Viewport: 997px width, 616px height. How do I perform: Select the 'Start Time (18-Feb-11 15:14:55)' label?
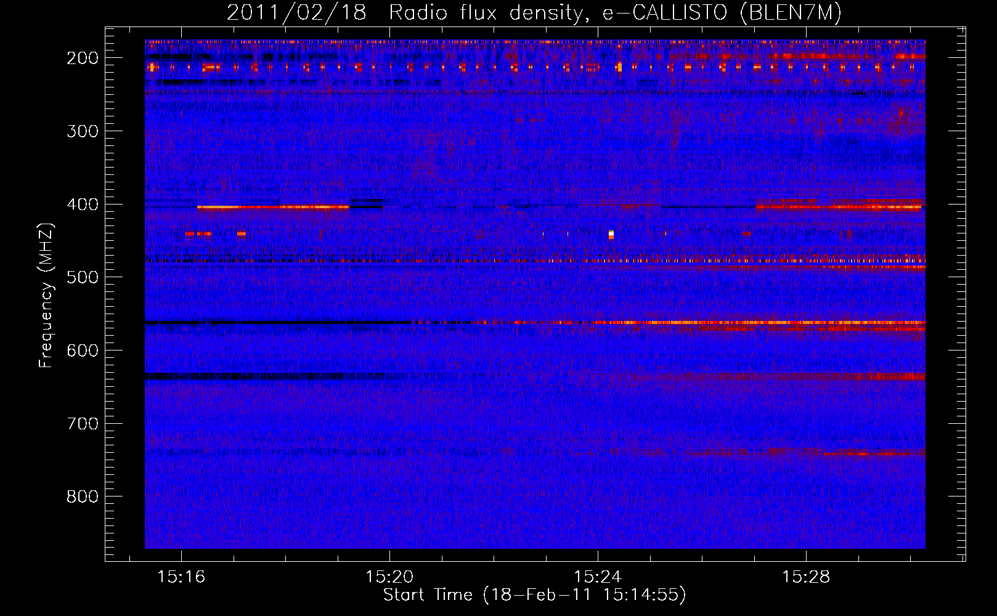pos(534,595)
